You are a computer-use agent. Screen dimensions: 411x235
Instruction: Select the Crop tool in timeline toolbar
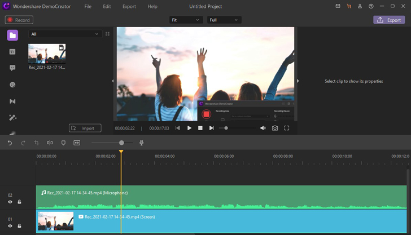click(x=37, y=143)
